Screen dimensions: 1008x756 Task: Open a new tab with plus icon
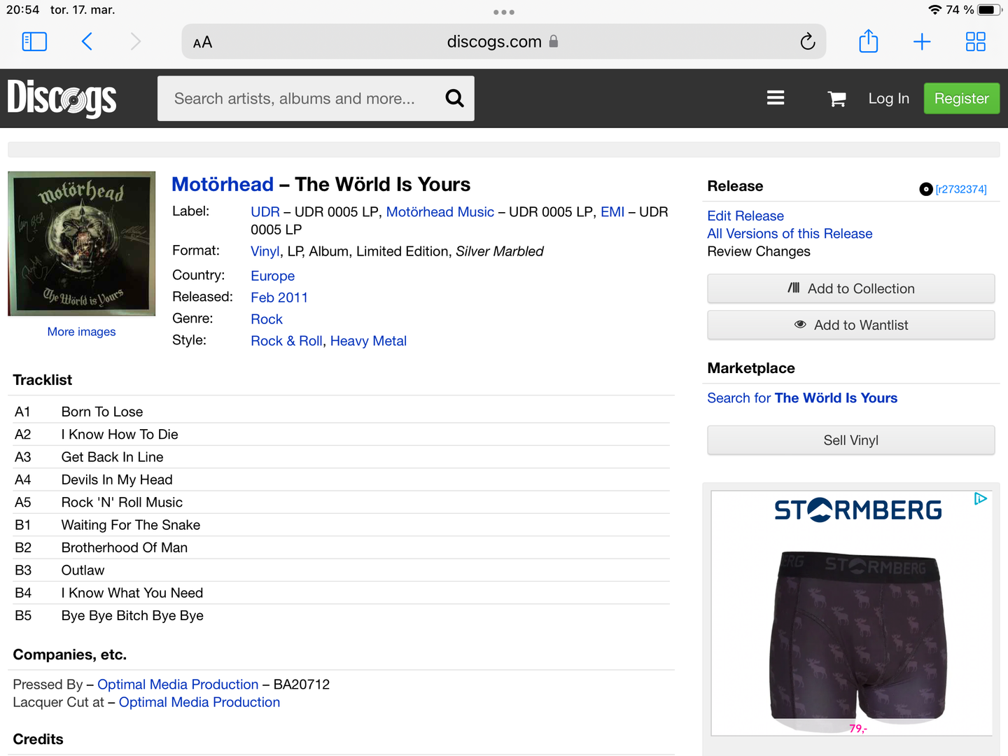point(922,42)
